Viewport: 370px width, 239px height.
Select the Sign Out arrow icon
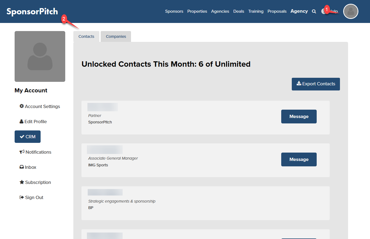[x=22, y=197]
